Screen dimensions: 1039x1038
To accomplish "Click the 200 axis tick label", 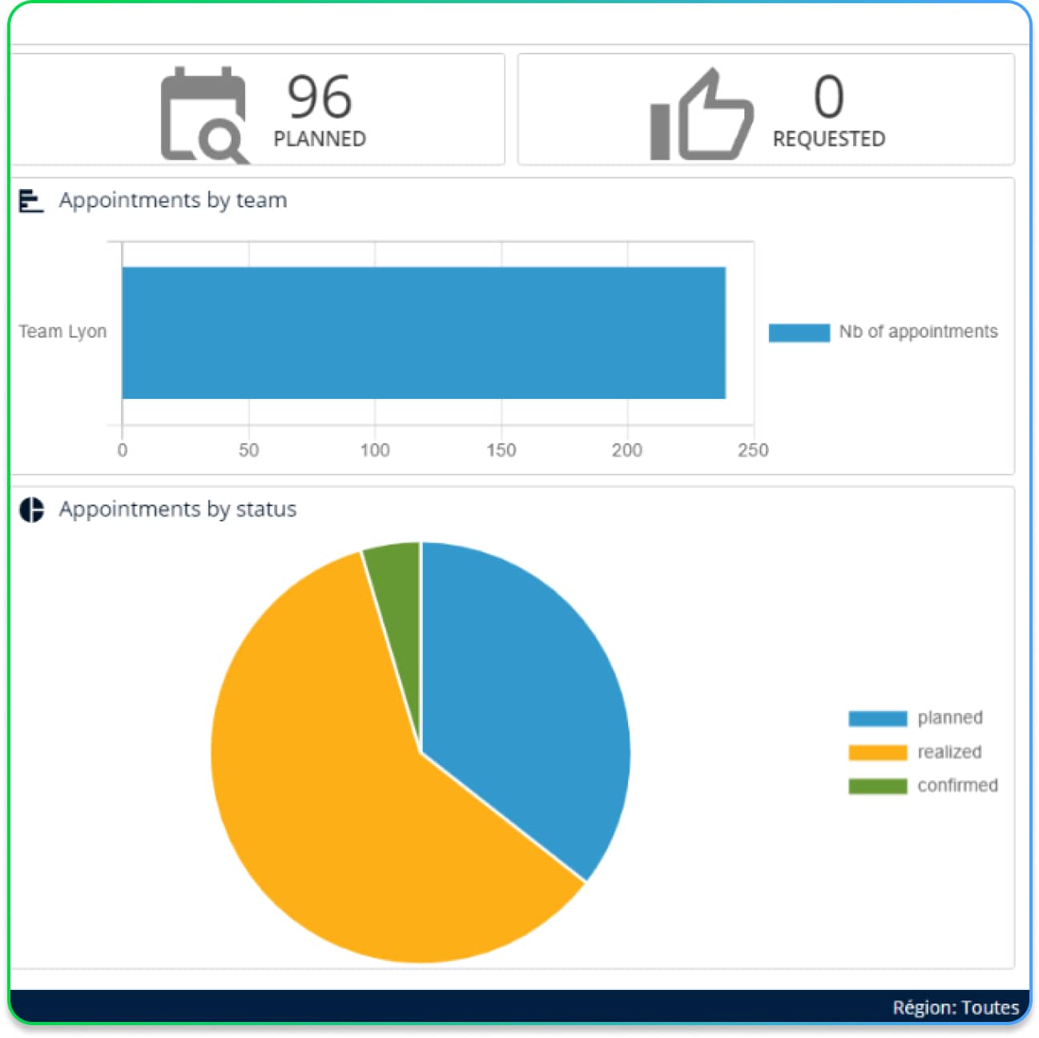I will pos(627,450).
